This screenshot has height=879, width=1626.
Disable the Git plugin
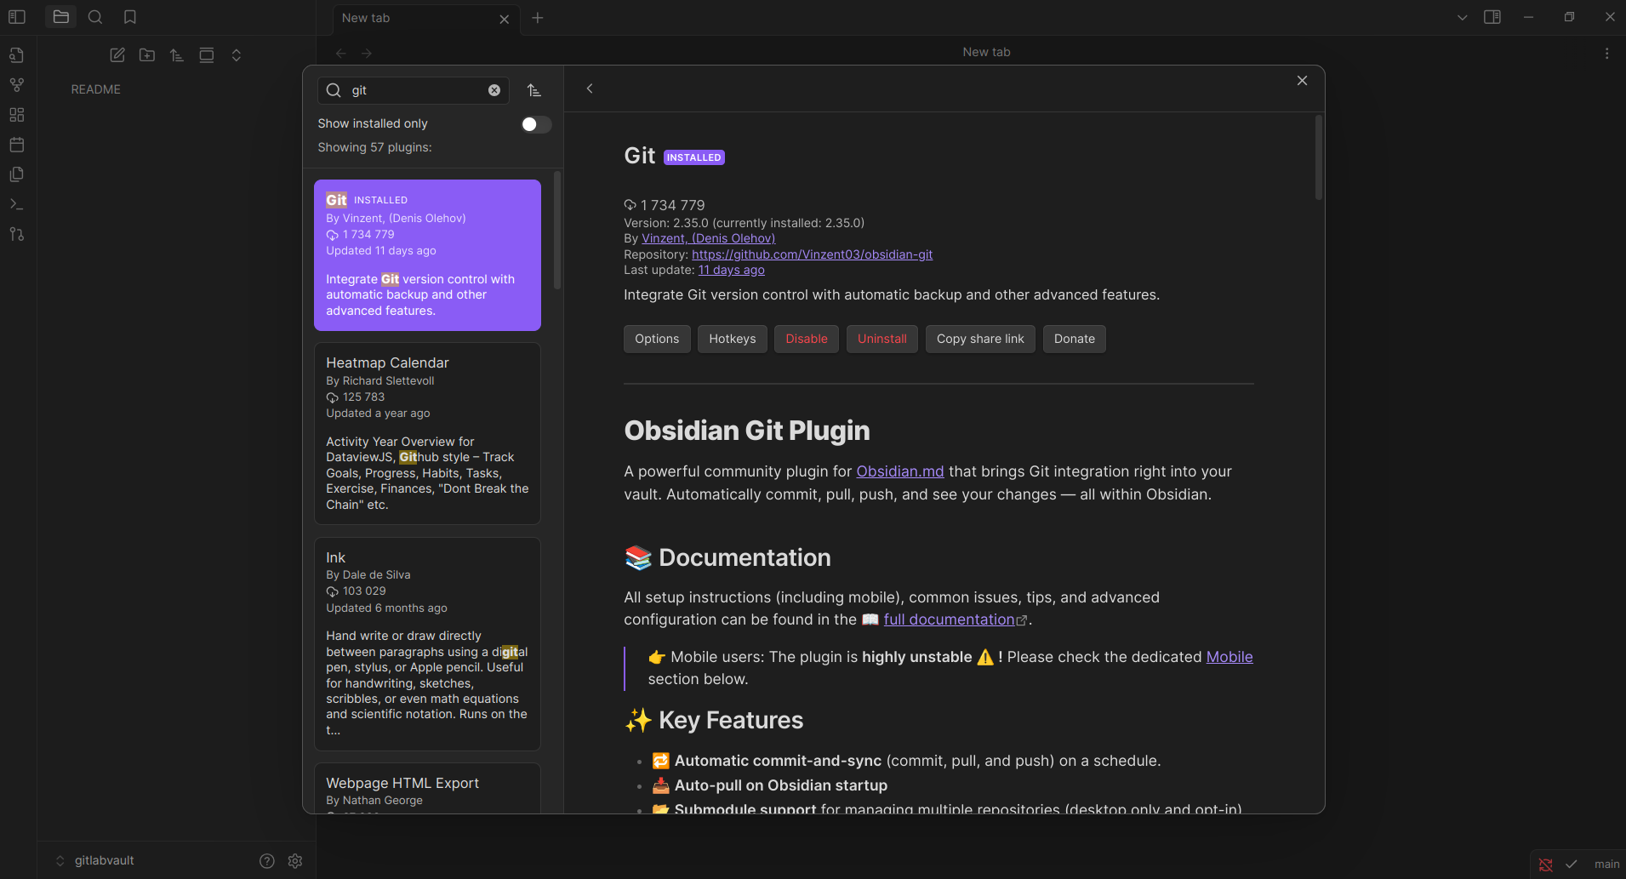(807, 339)
